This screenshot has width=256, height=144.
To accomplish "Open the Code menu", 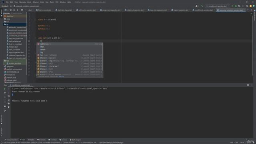I will pyautogui.click(x=29, y=2).
